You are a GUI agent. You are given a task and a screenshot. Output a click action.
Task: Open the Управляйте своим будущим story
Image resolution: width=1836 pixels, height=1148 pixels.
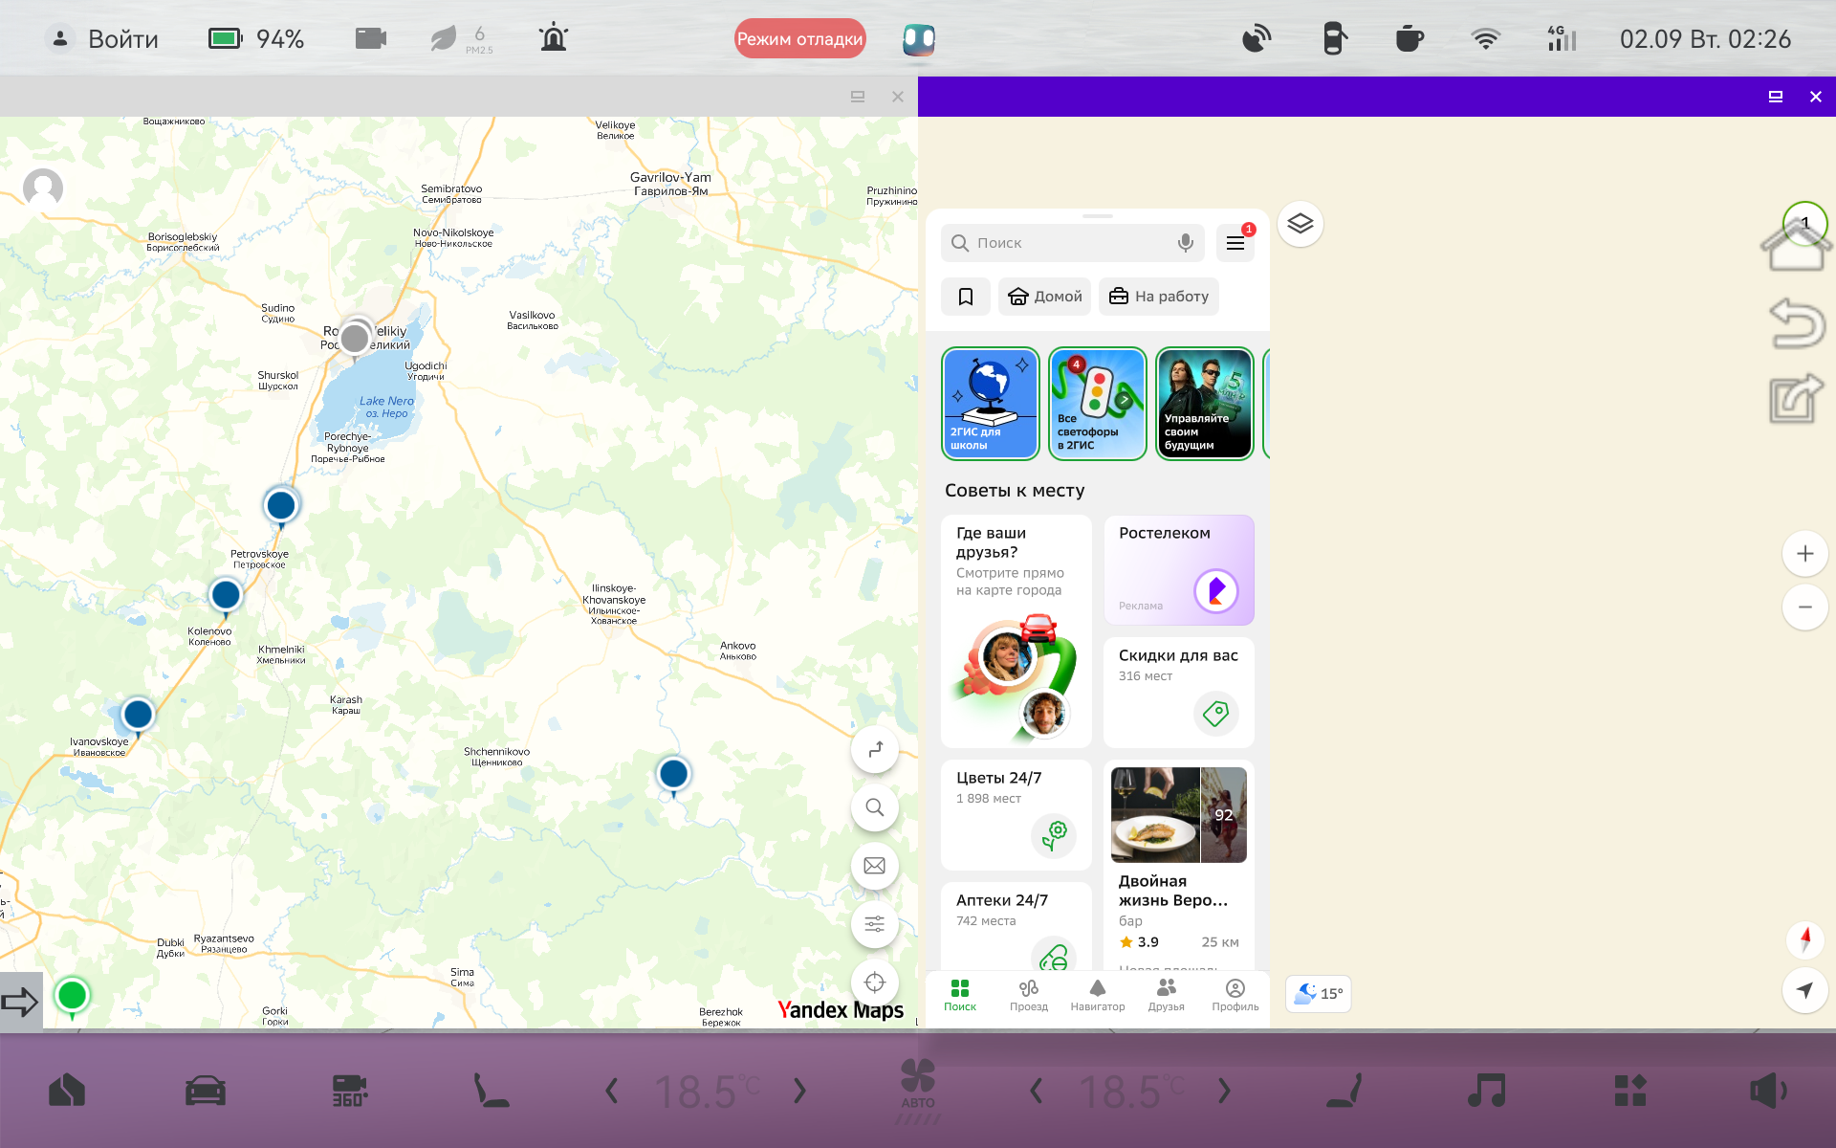pos(1205,404)
